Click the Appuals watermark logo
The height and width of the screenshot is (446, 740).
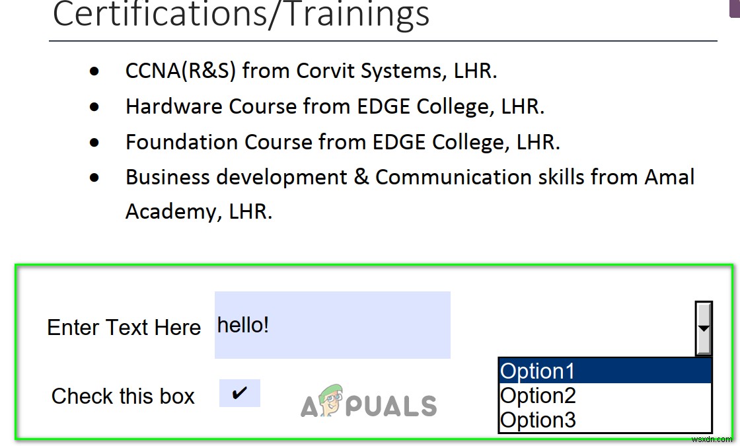(369, 402)
